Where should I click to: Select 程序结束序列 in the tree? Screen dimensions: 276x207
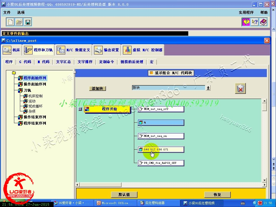tap(35, 123)
